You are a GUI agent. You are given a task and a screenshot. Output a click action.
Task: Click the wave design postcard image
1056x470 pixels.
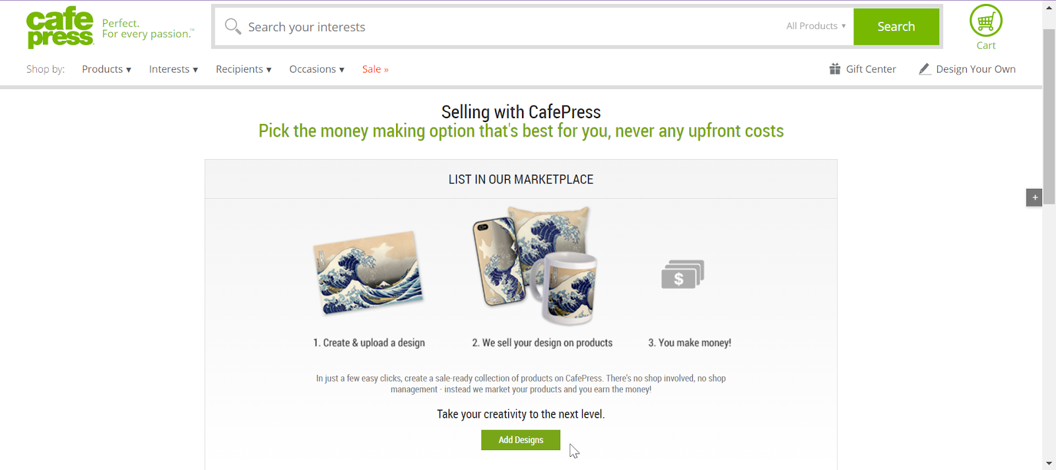click(x=368, y=272)
